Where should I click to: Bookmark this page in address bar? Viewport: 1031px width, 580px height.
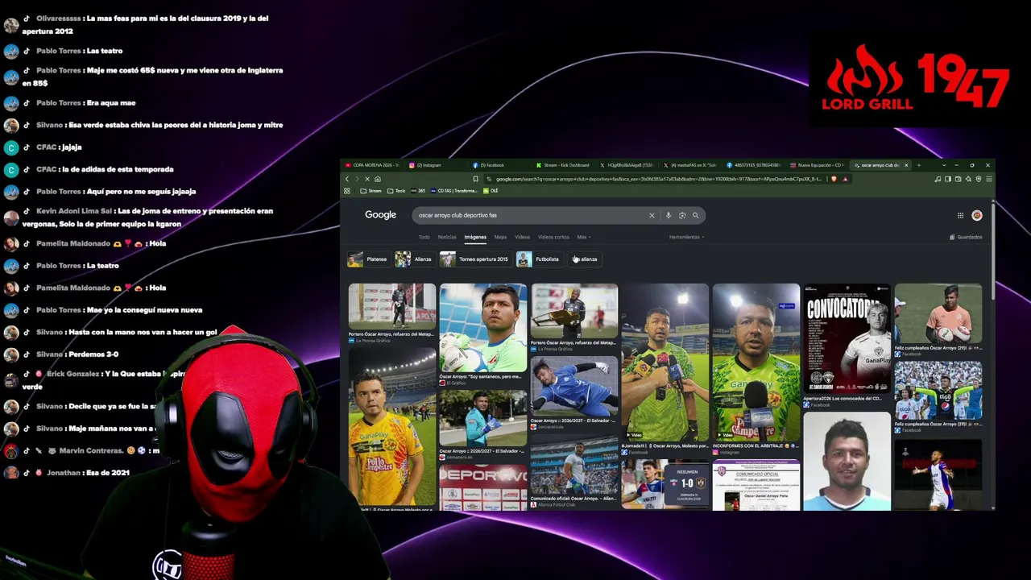pos(475,179)
